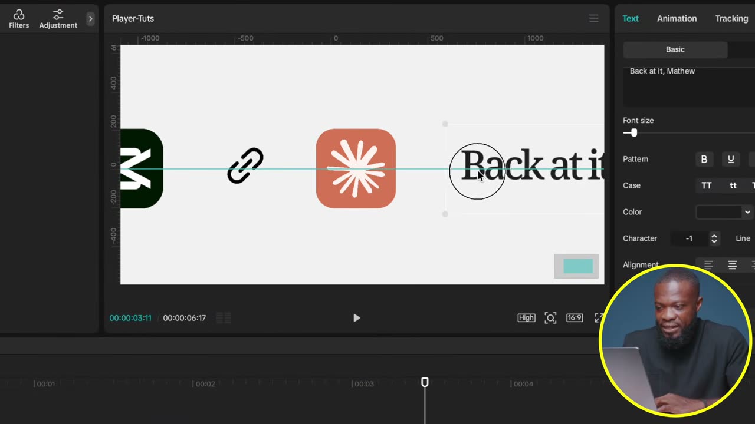Select the Basic text sub-tab
The image size is (755, 424).
point(675,49)
